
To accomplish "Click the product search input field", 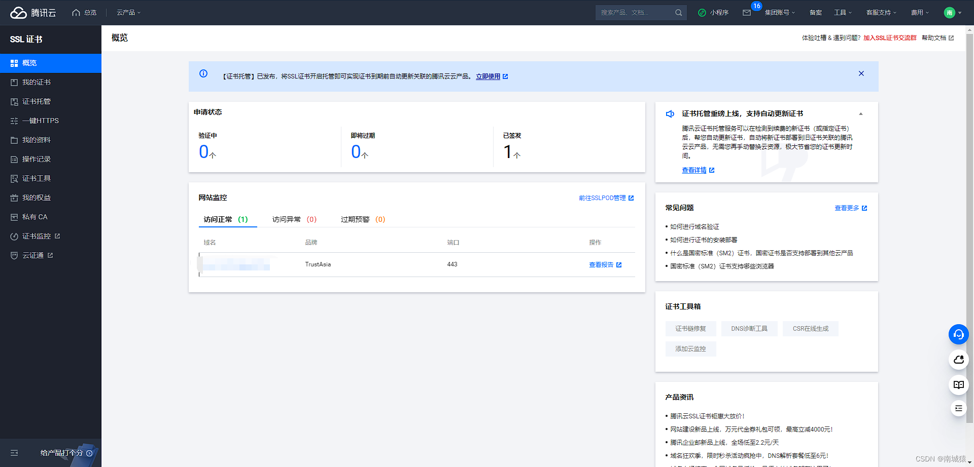I will tap(634, 12).
